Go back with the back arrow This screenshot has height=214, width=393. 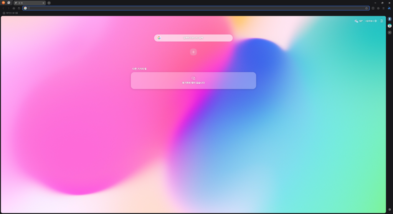pyautogui.click(x=3, y=8)
